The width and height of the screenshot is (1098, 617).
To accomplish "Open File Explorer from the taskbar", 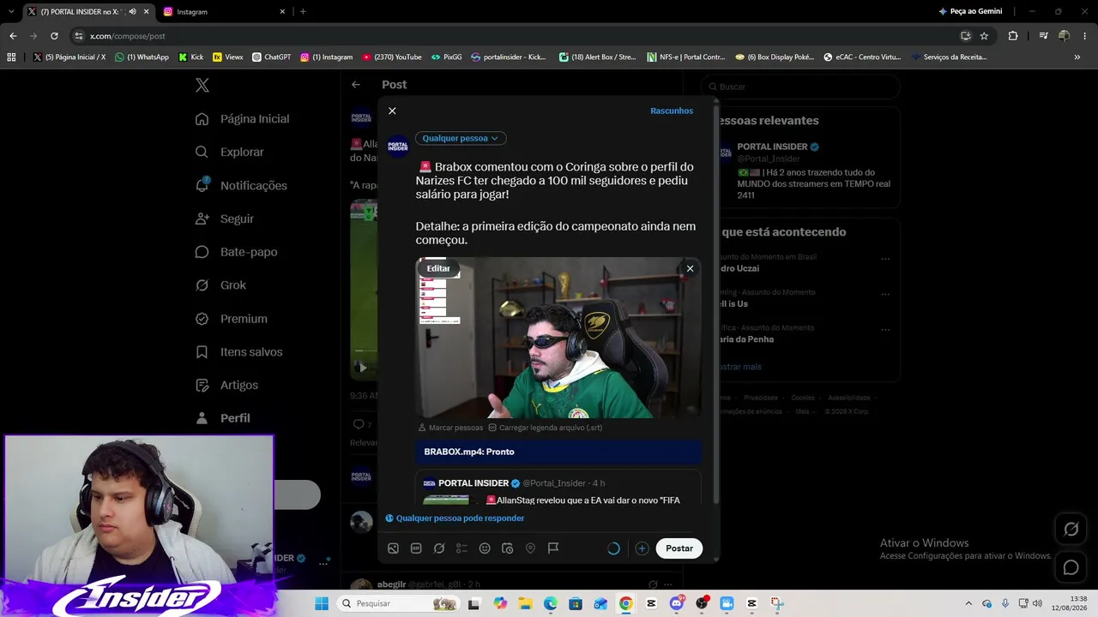I will coord(525,603).
